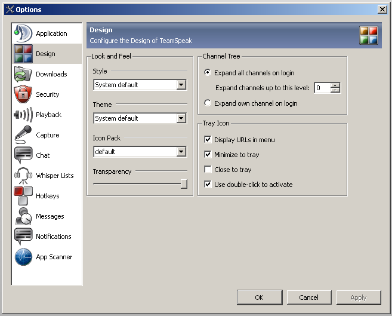The width and height of the screenshot is (392, 316).
Task: Select the Whisper Lists label
Action: click(55, 176)
